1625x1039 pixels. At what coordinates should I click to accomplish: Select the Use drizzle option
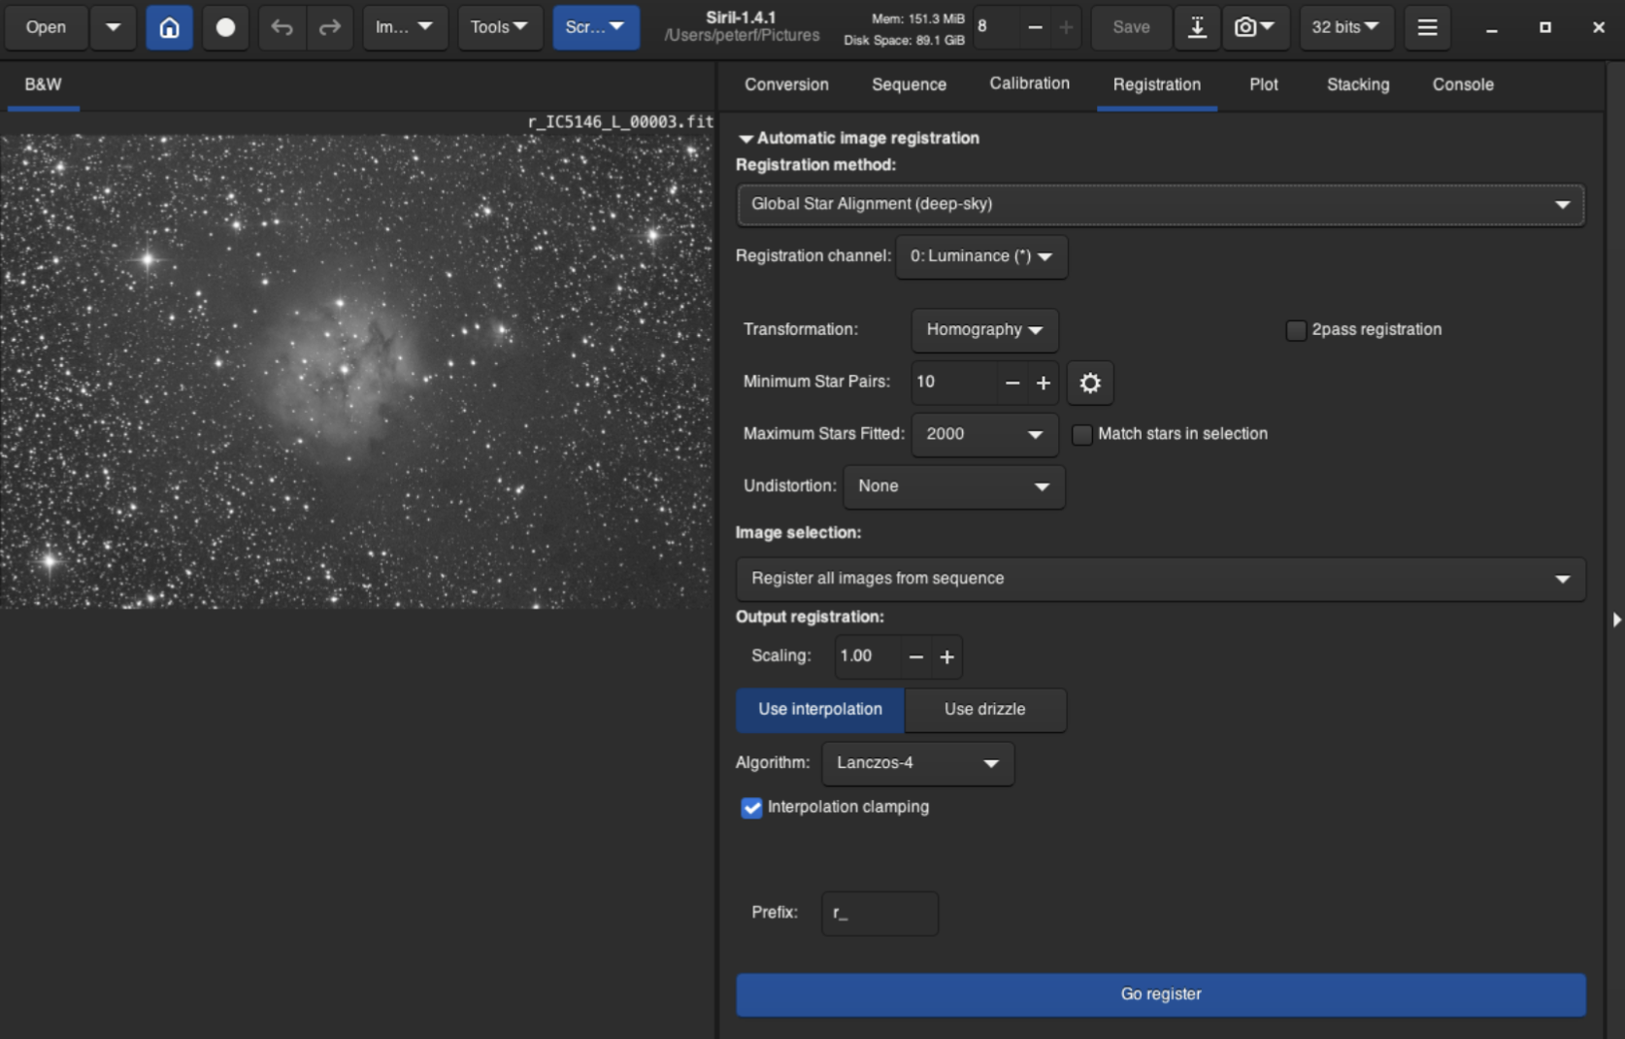(984, 710)
